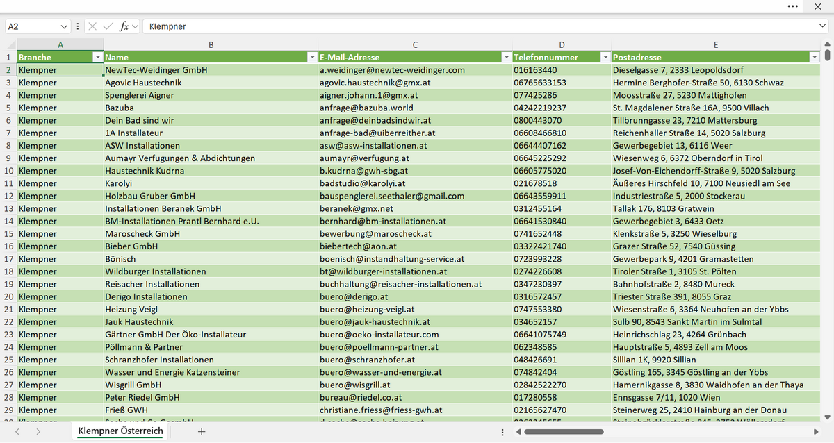Go to the previous sheet using the left arrow

click(18, 432)
